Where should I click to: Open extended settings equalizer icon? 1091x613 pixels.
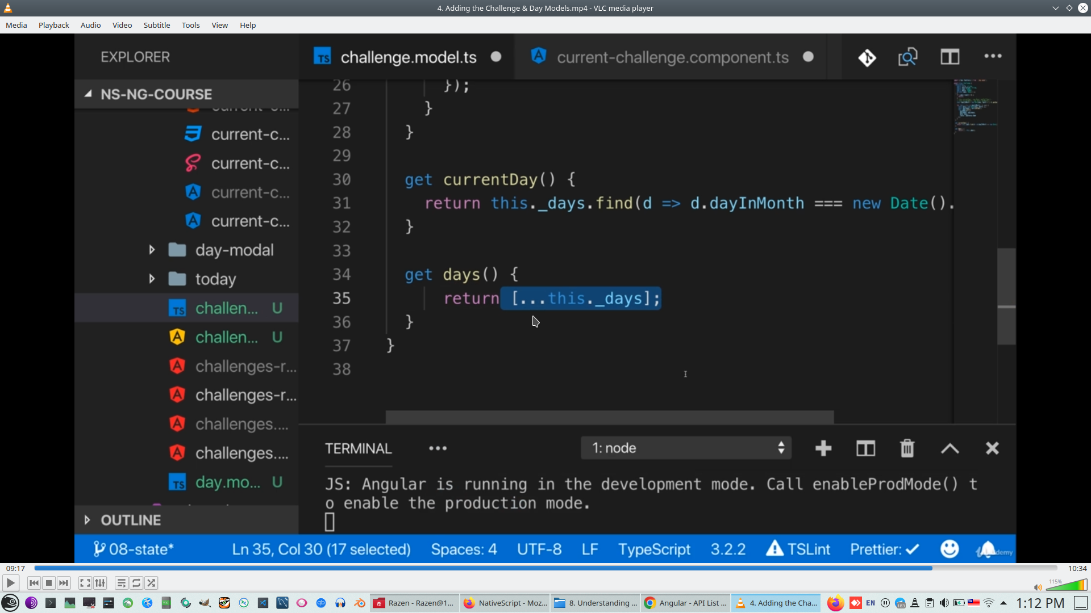coord(100,583)
